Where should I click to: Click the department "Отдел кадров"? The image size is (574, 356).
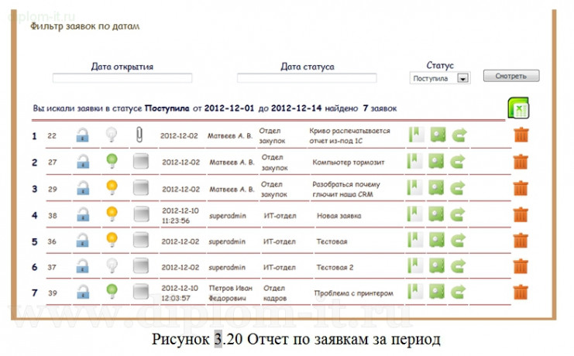point(275,293)
